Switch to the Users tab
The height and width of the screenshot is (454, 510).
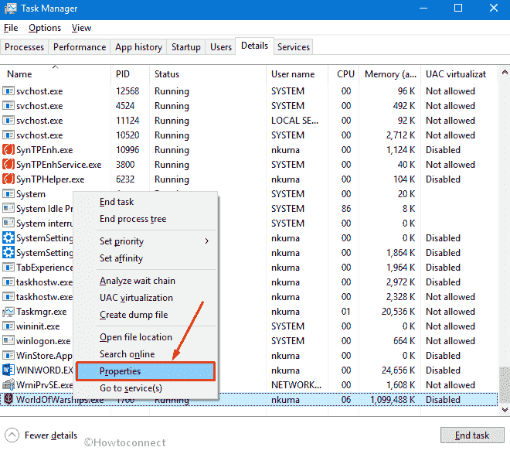pyautogui.click(x=221, y=47)
